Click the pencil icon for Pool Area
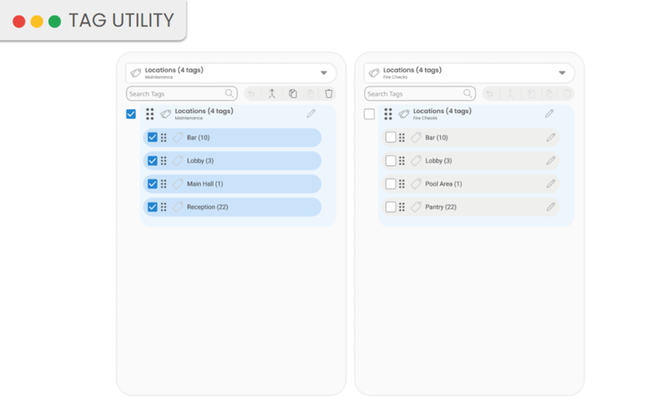The width and height of the screenshot is (672, 403). click(x=551, y=184)
